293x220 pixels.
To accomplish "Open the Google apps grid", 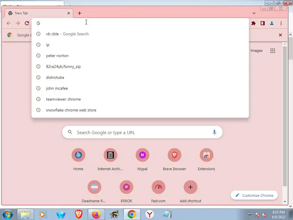I will (273, 51).
